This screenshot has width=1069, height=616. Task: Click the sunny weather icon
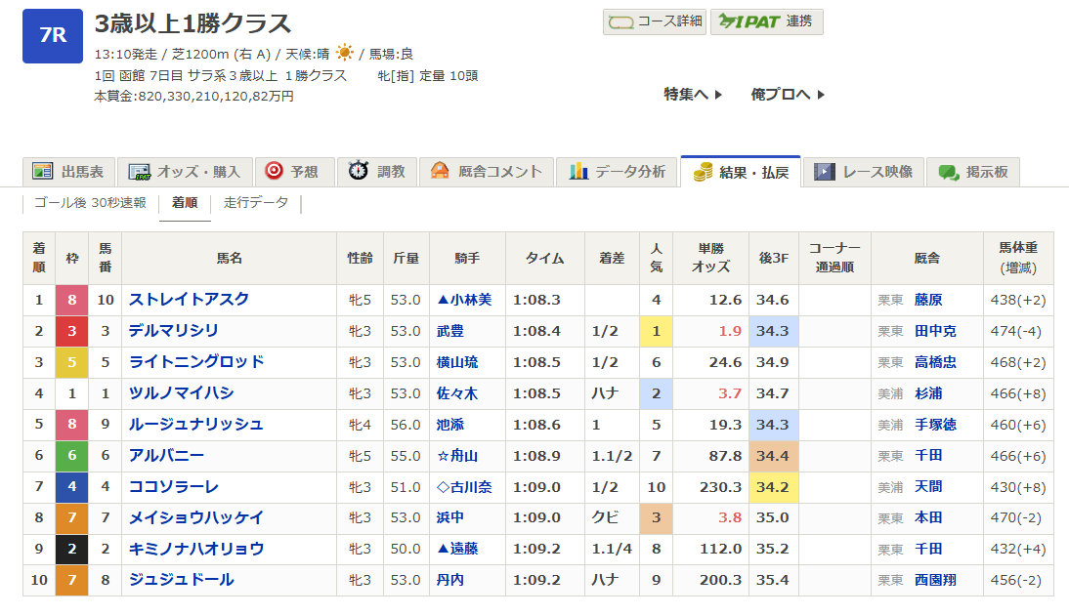[345, 53]
